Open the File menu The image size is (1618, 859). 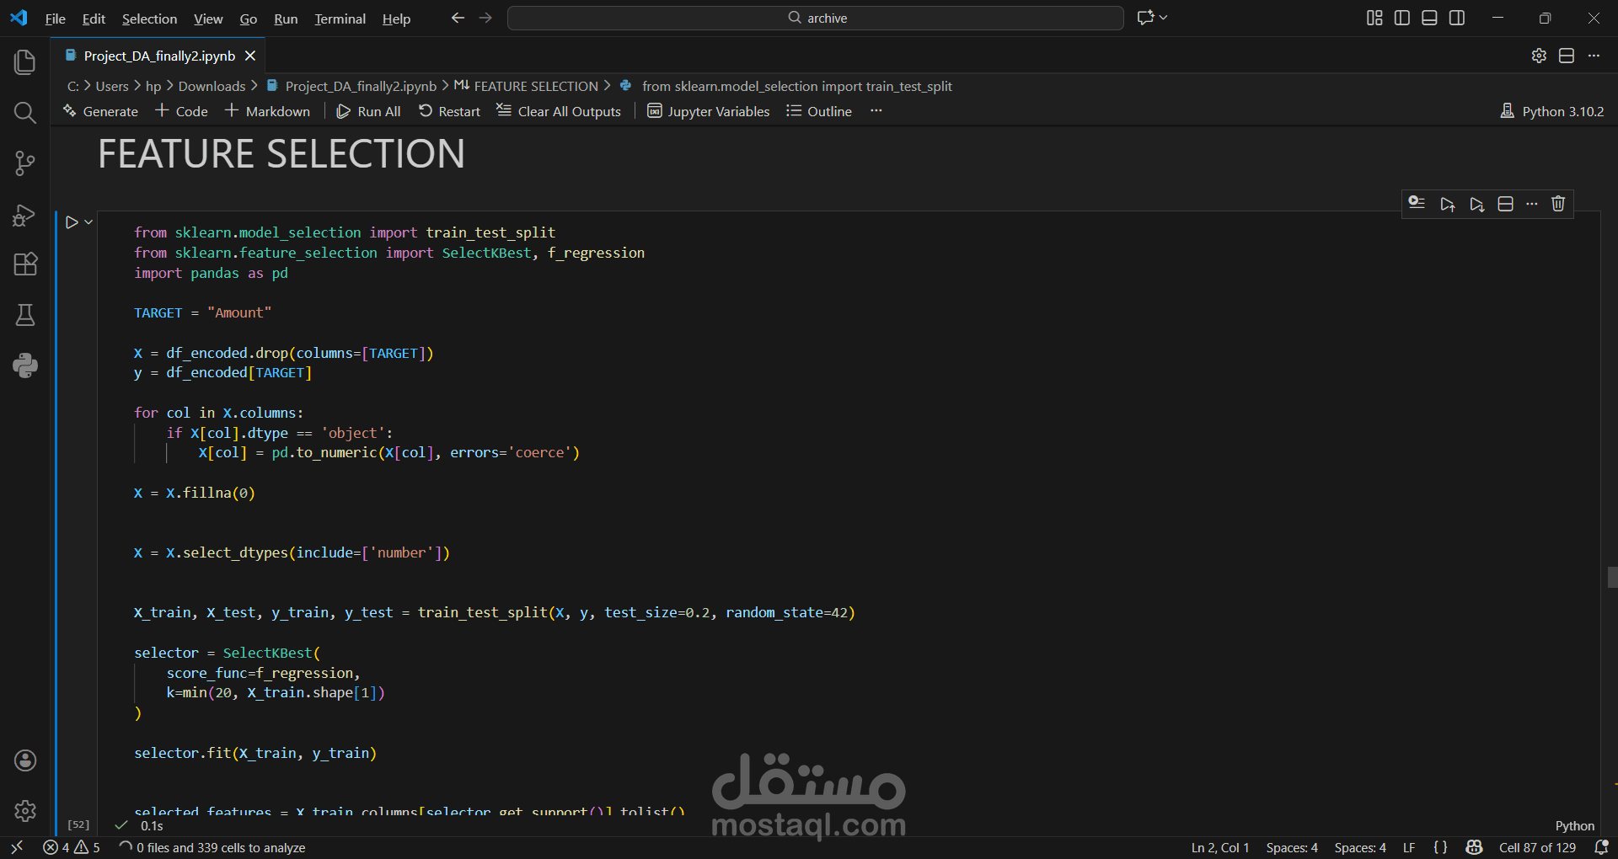(56, 19)
